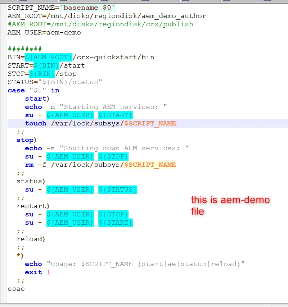Place cursor on the AEM_USER=aem-demo line
The width and height of the screenshot is (288, 307).
click(x=44, y=32)
